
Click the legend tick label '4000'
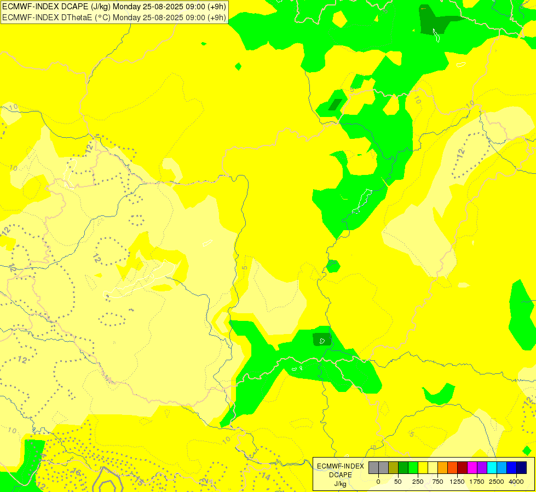516,482
